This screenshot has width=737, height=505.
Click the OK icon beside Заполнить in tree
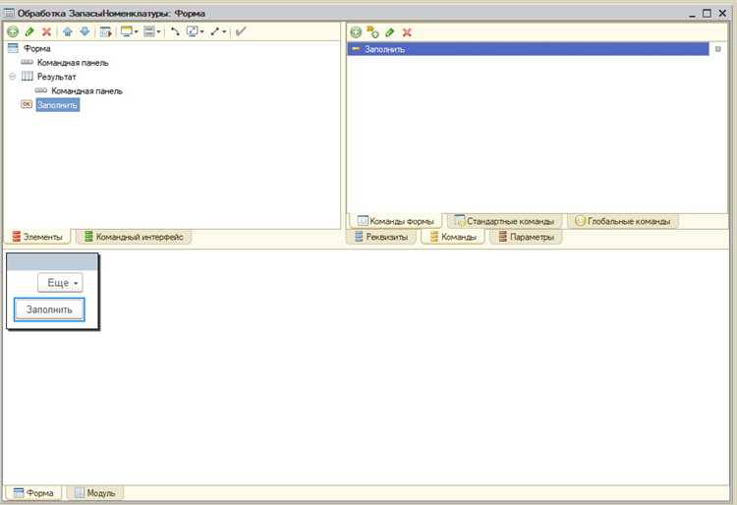tap(27, 104)
